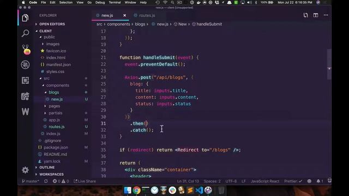Viewport: 349px width, 196px height.
Task: Open the File menu
Action: (x=44, y=2)
